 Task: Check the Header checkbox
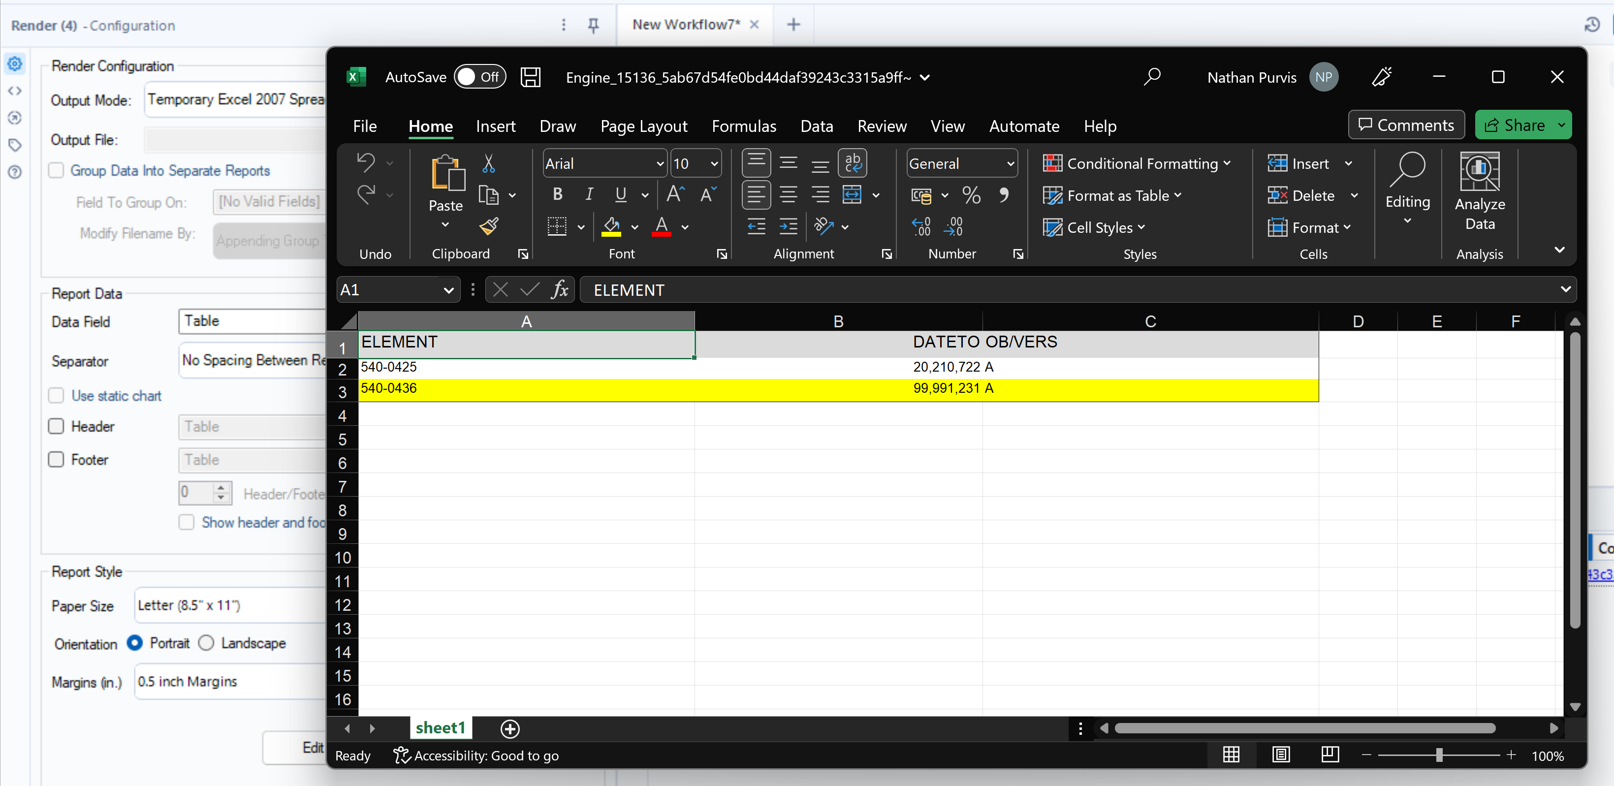tap(57, 427)
